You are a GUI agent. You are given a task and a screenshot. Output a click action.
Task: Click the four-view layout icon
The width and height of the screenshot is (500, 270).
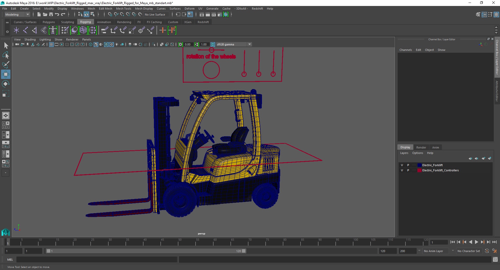[x=6, y=125]
